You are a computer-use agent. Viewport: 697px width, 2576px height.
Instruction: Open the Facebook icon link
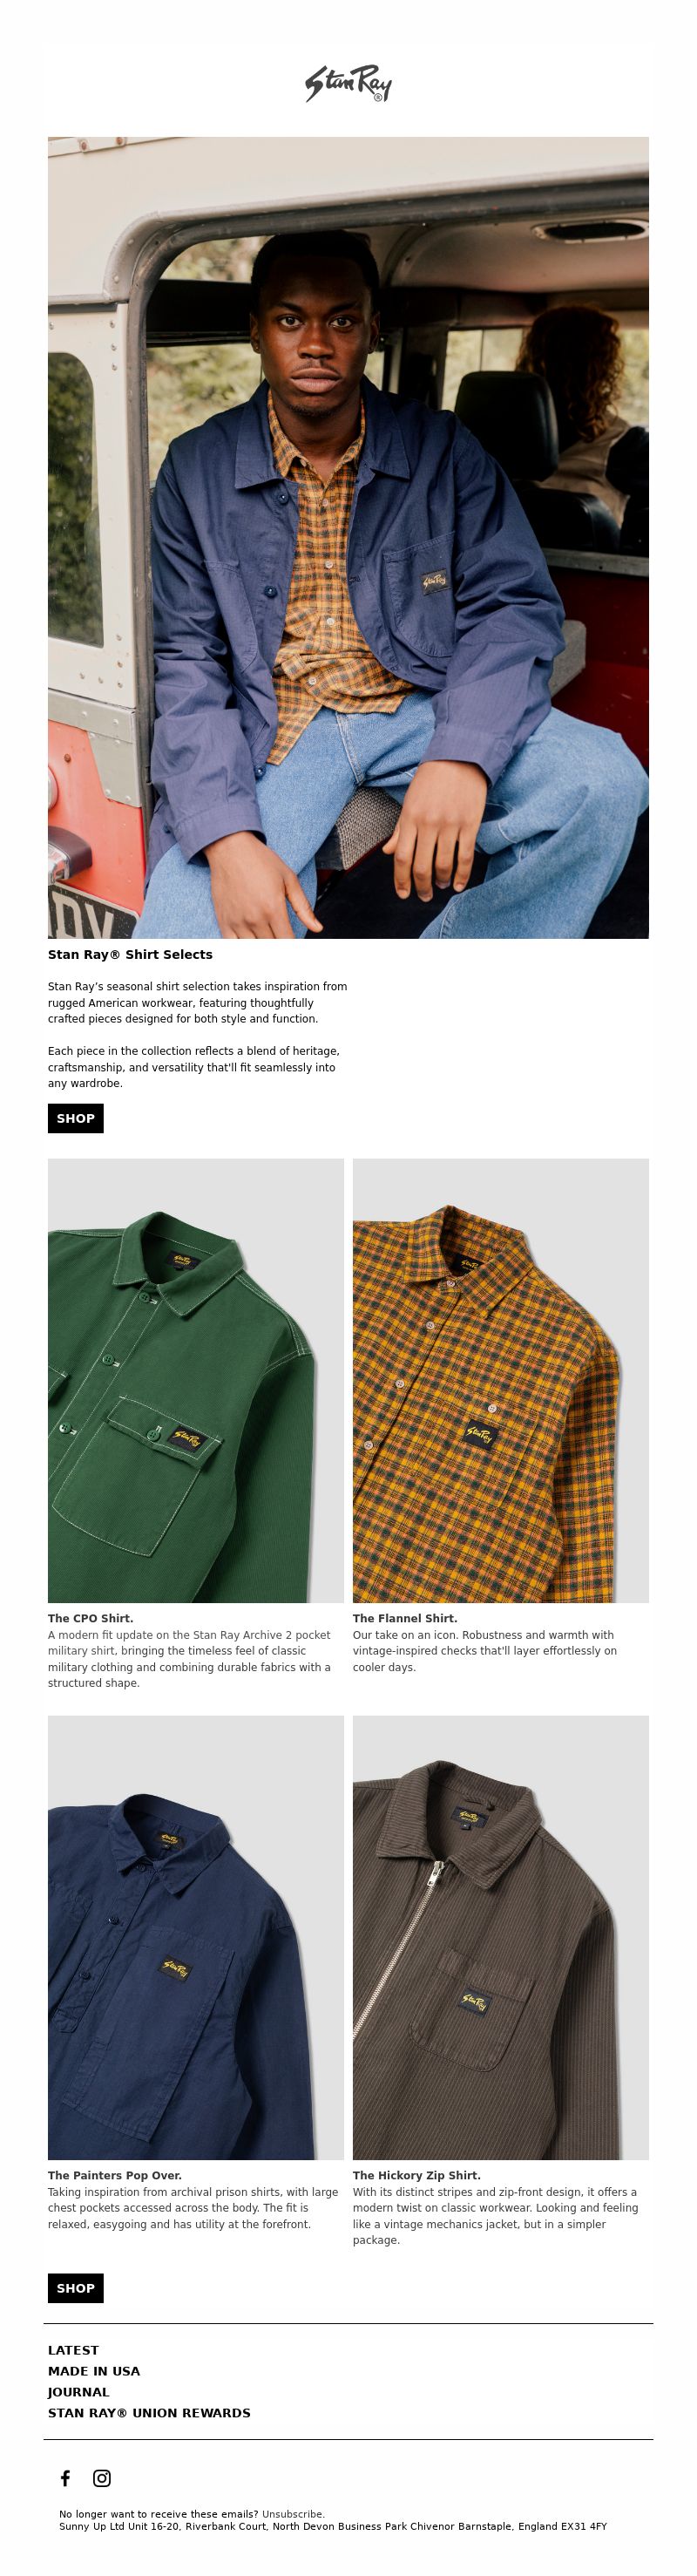pos(65,2477)
